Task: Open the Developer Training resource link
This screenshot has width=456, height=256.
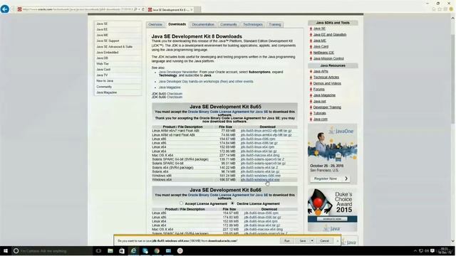Action: [x=327, y=107]
